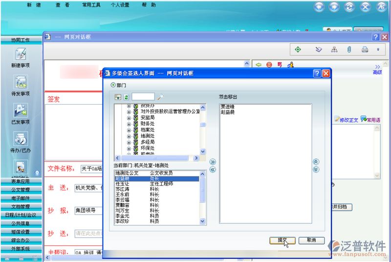This screenshot has width=391, height=262.
Task: Open the 待办/已办 sidebar icon
Action: [x=21, y=139]
